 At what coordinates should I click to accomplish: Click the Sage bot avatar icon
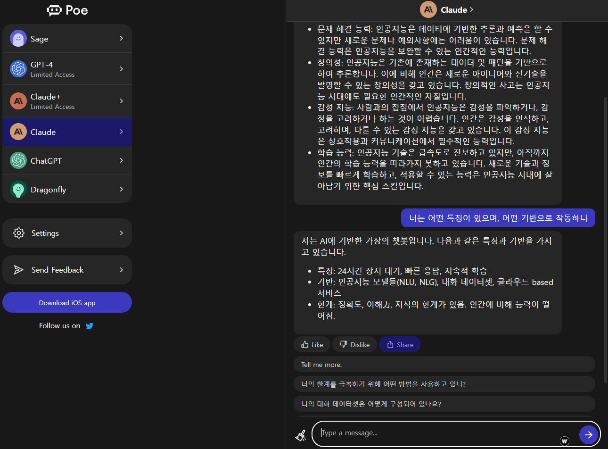[x=18, y=39]
